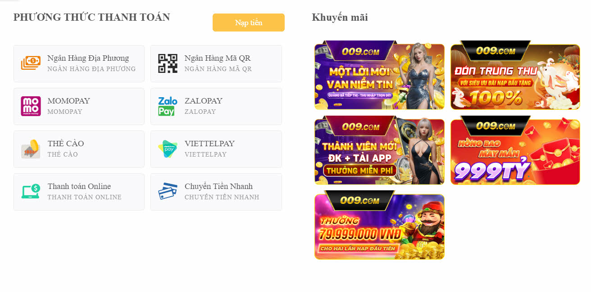The image size is (591, 292).
Task: Open Thành Viên Mới ĐK + Tải App banner
Action: (379, 150)
